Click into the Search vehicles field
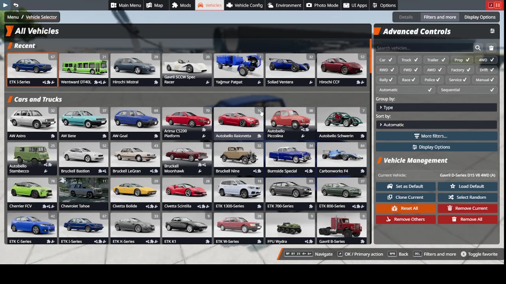The height and width of the screenshot is (284, 506). (x=424, y=48)
